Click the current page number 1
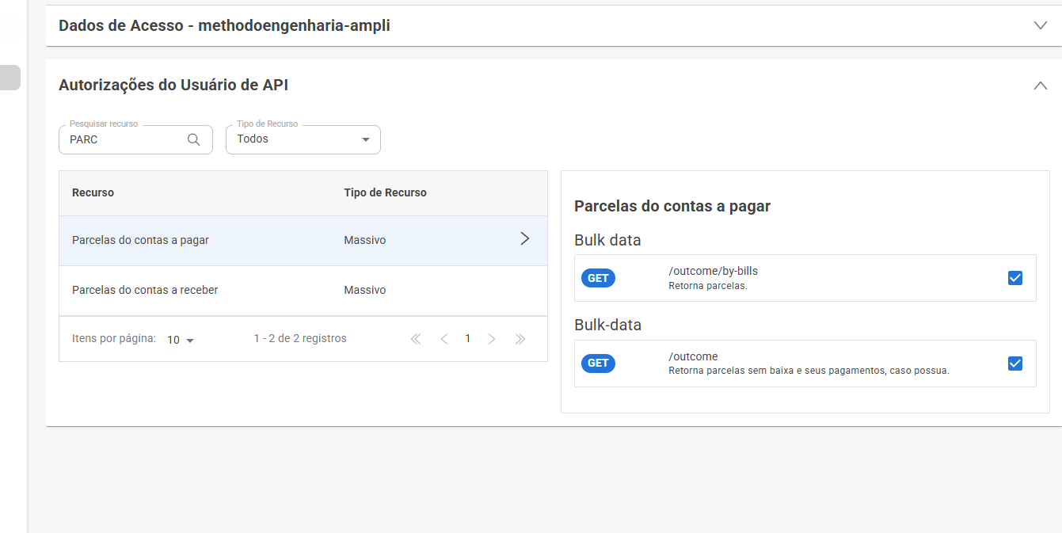 coord(468,339)
